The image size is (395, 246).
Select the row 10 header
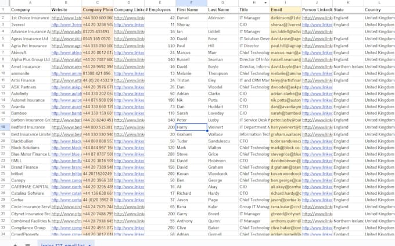5,73
